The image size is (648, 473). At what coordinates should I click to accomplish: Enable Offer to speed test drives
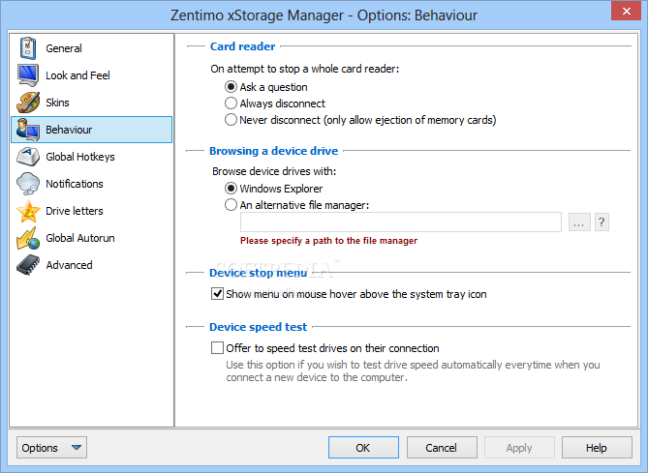tap(217, 348)
